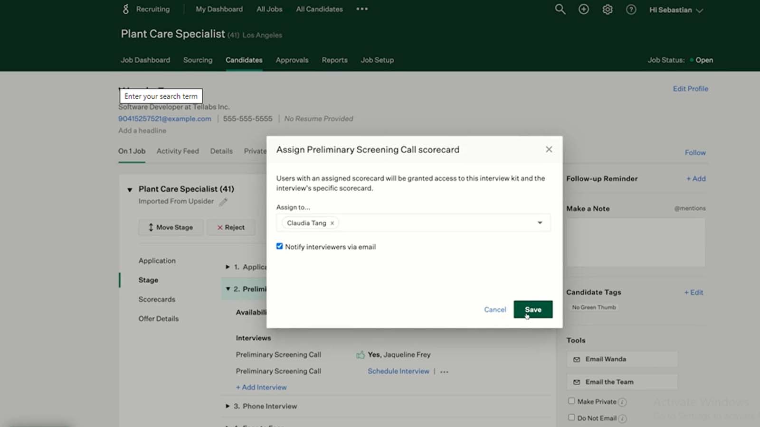The image size is (760, 427).
Task: Open the Approvals tab
Action: point(292,60)
